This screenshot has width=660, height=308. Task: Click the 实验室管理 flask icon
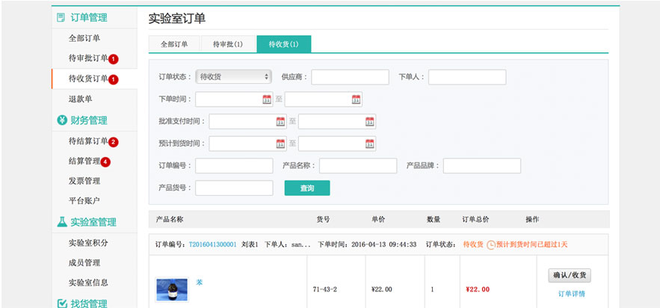click(x=62, y=222)
